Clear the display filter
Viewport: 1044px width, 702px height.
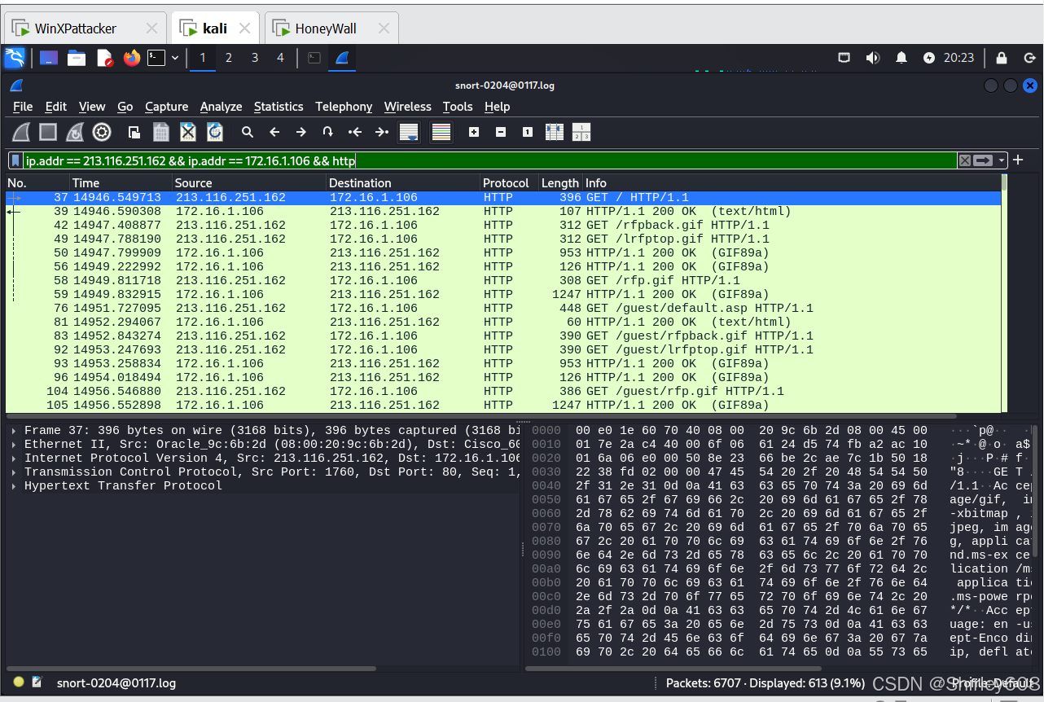coord(965,160)
